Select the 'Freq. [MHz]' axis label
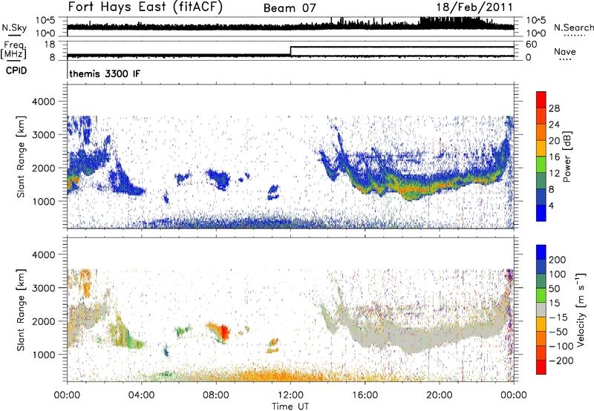Viewport: 594px width, 411px height. [14, 50]
